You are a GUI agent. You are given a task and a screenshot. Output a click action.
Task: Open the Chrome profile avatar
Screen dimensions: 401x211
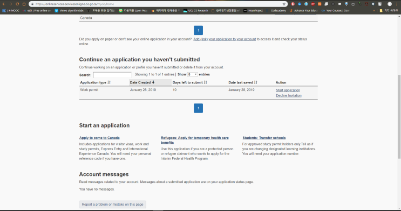point(390,4)
